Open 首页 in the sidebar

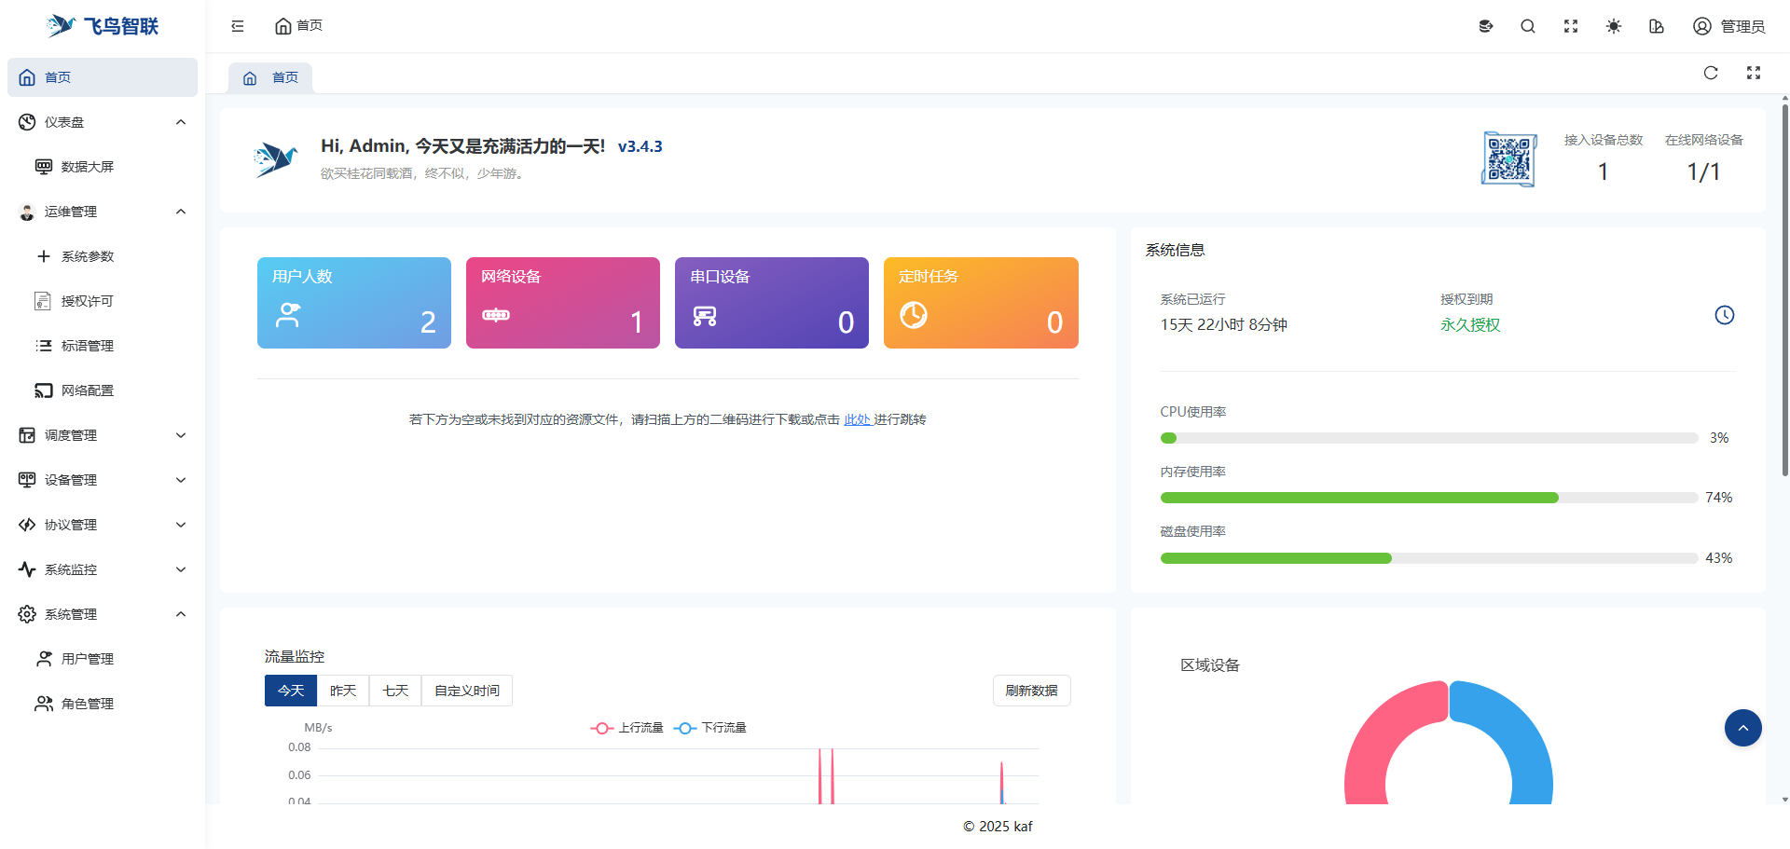pos(103,77)
